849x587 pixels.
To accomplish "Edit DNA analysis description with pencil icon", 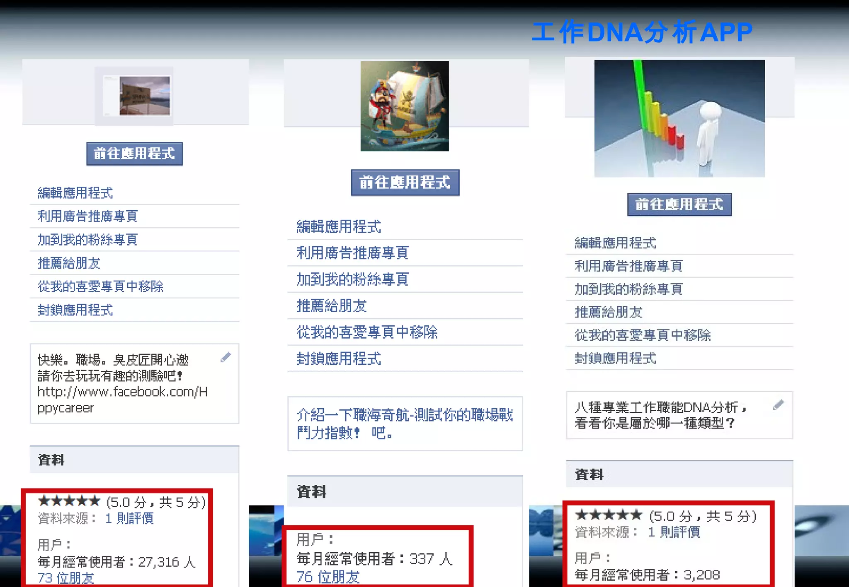I will [779, 405].
